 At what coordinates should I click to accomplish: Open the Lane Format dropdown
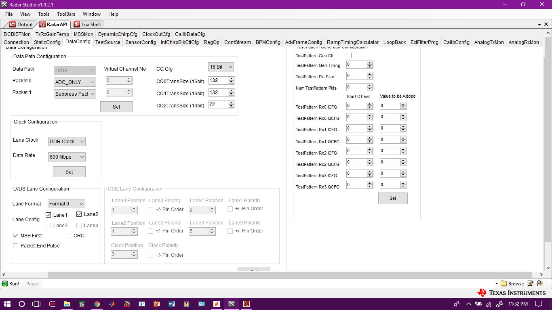coord(67,204)
